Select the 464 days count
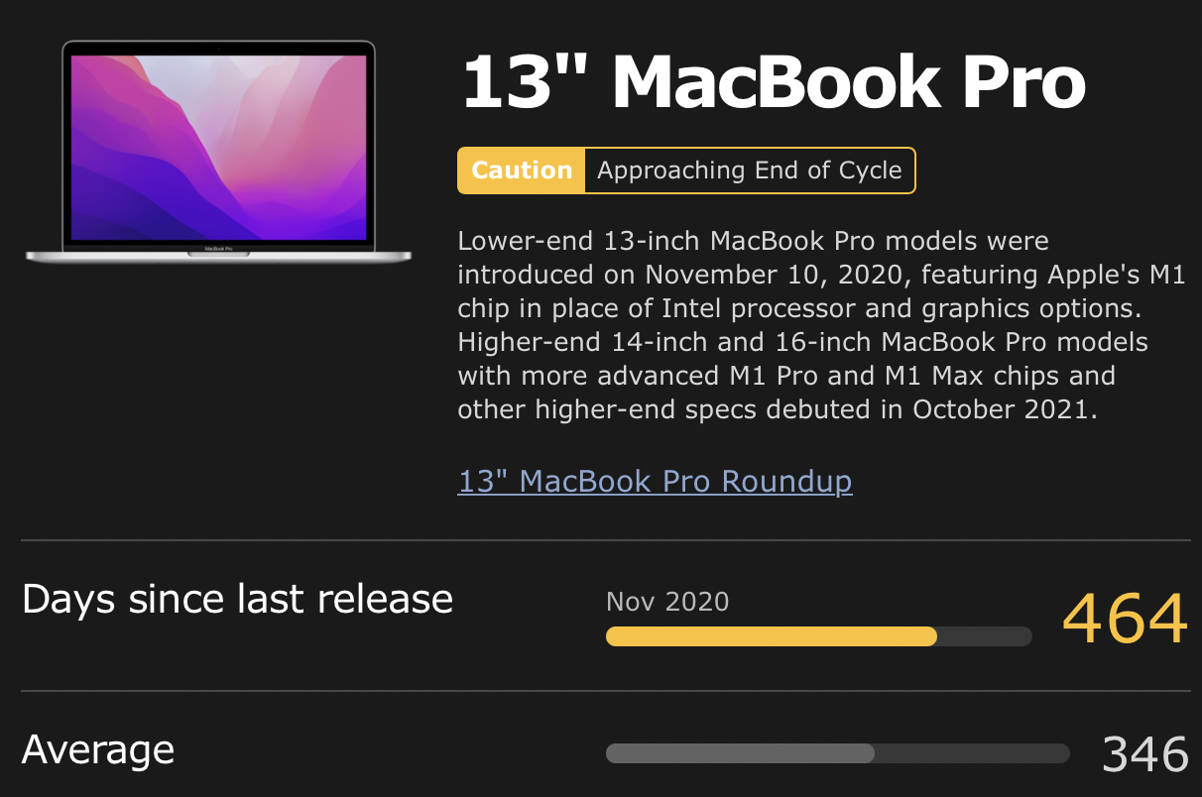 point(1125,619)
